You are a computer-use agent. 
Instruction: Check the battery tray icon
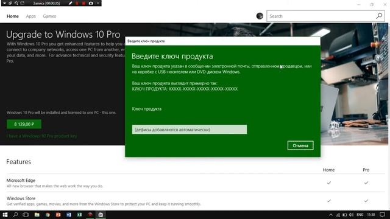tap(344, 215)
